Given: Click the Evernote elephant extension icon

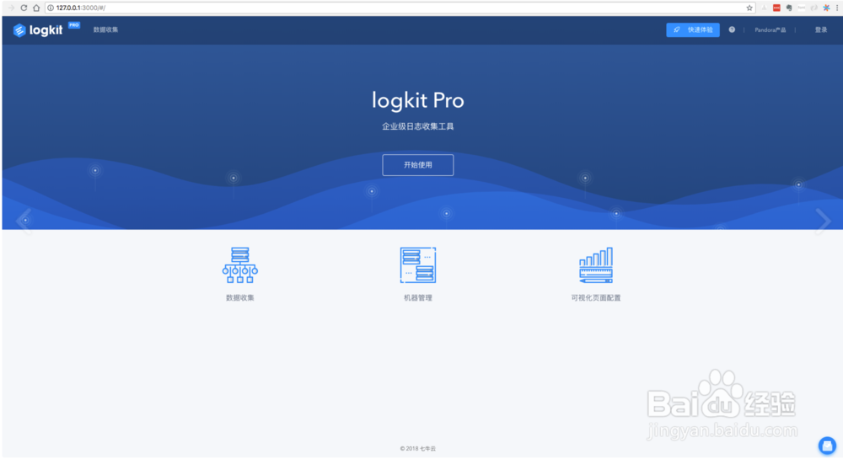Looking at the screenshot, I should [x=789, y=8].
